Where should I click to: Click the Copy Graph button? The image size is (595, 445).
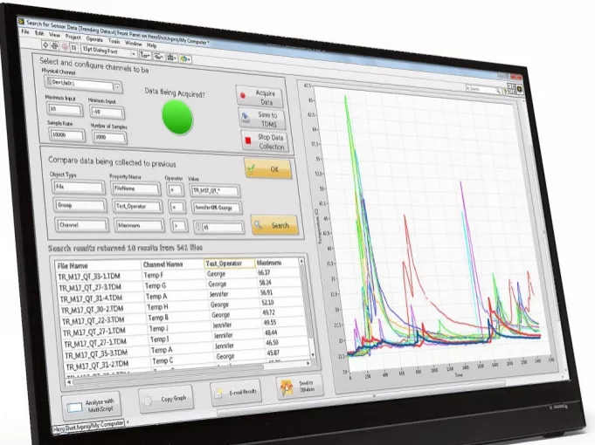tap(166, 399)
